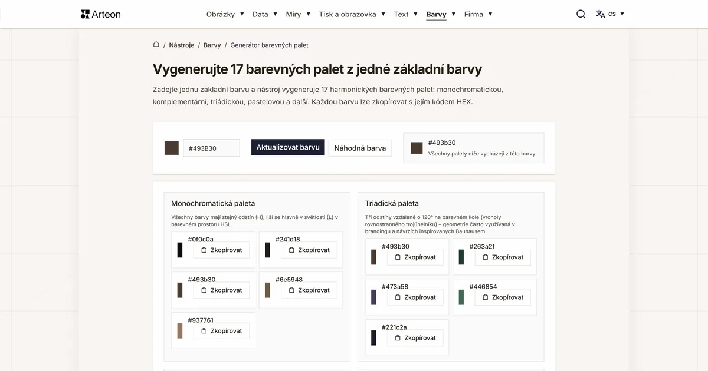Viewport: 708px width, 371px height.
Task: Open the Firma menu
Action: [x=474, y=14]
